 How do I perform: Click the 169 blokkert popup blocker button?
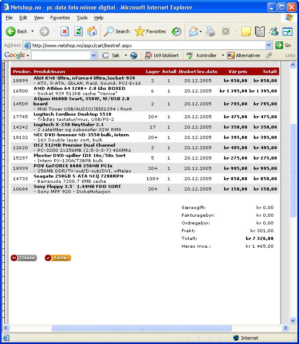[162, 55]
